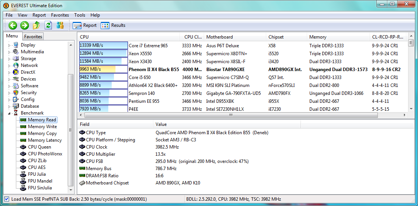This screenshot has width=418, height=206.
Task: Expand the Software tree node
Action: (x=9, y=86)
